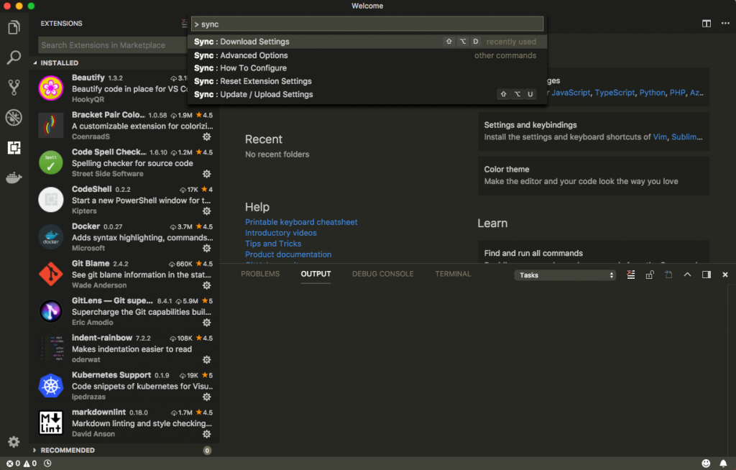The width and height of the screenshot is (736, 470).
Task: Open the Tasks output channel dropdown
Action: pos(566,275)
